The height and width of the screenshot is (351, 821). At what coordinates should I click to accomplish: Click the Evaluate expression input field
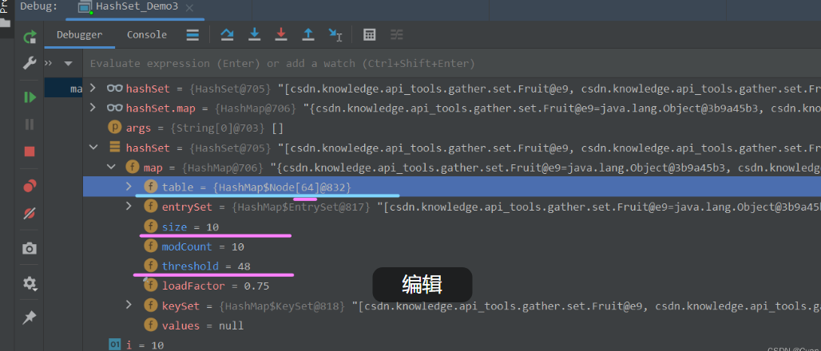coord(451,63)
